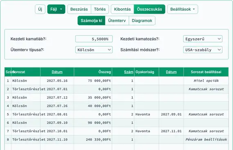Screen dimensions: 233x150
Task: Click the Beszúrás button
Action: 79,9
